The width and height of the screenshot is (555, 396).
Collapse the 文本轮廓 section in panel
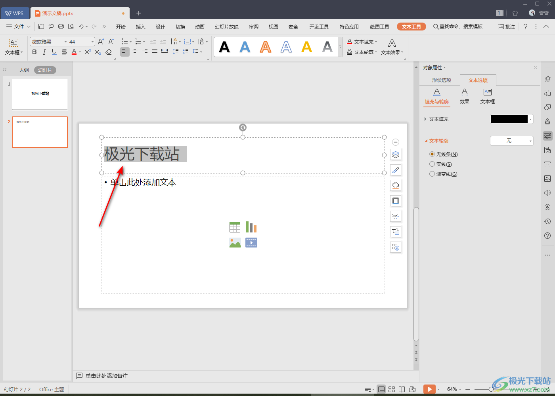(426, 141)
